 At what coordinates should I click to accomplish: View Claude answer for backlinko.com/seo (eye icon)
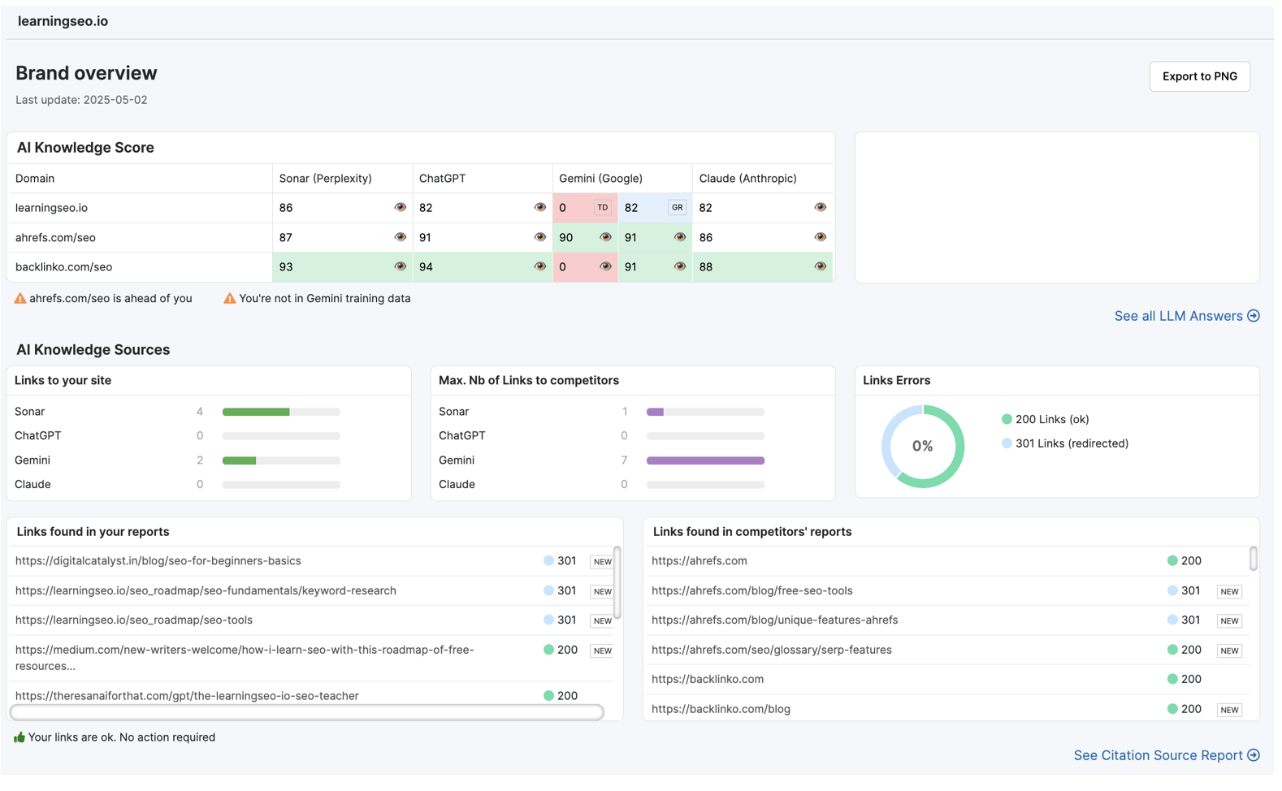820,266
